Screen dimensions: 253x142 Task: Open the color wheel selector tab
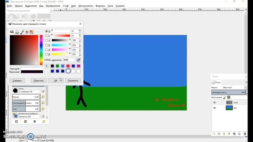coord(27,32)
